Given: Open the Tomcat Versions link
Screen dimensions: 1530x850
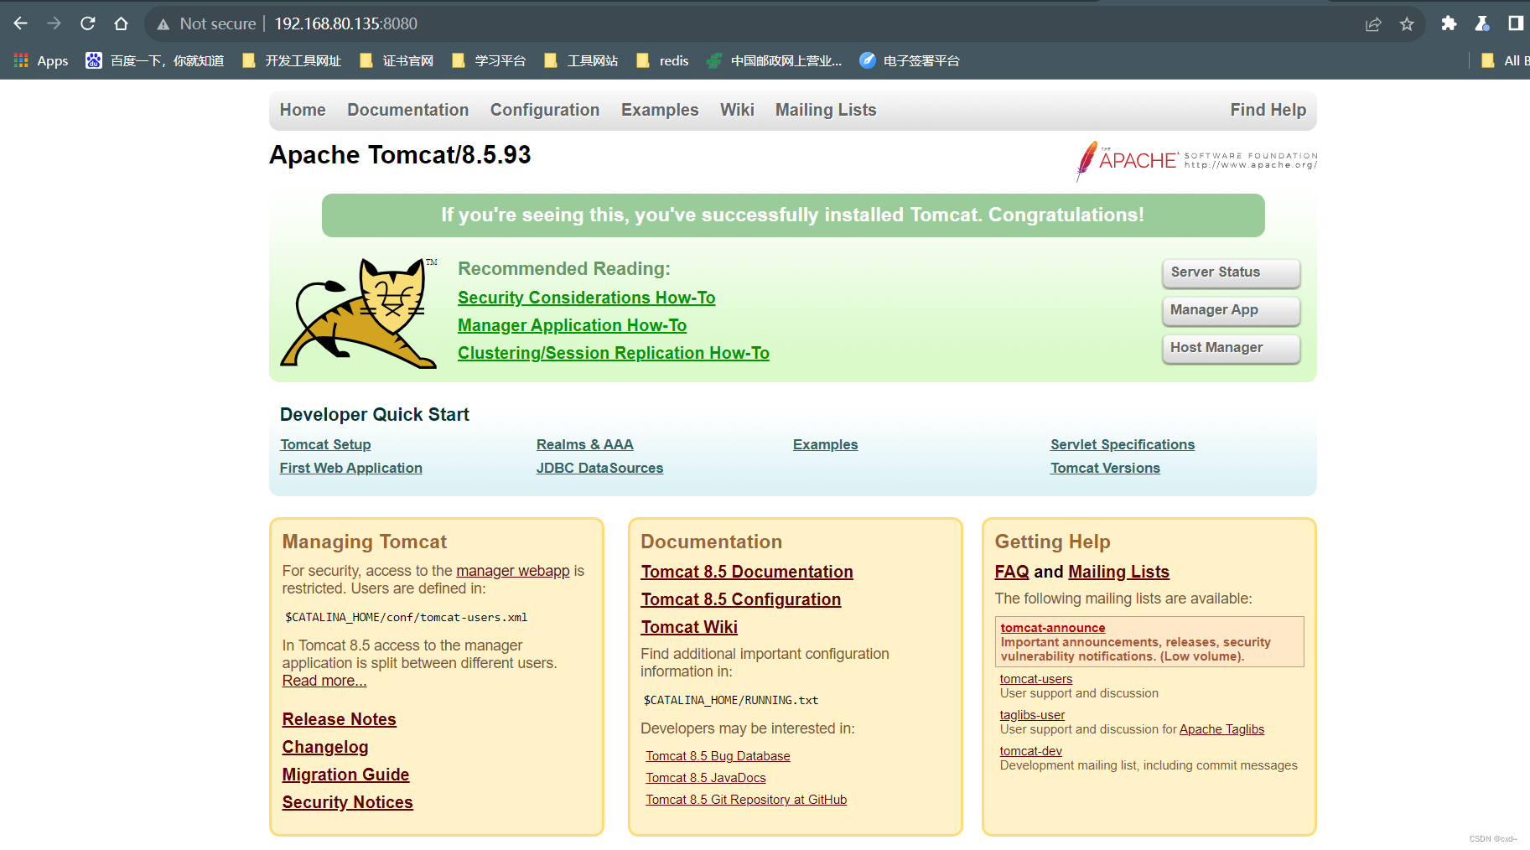Looking at the screenshot, I should (x=1105, y=468).
